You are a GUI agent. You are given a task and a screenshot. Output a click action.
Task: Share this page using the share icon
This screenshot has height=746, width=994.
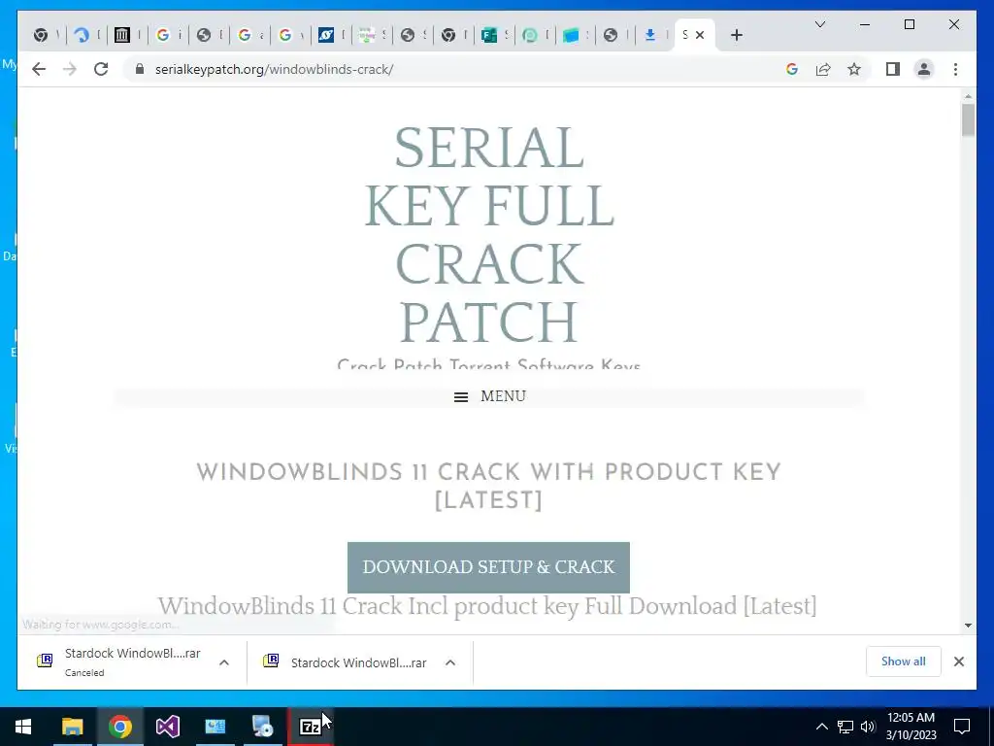823,69
